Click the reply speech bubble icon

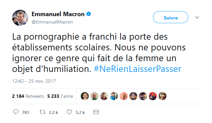[x=16, y=112]
